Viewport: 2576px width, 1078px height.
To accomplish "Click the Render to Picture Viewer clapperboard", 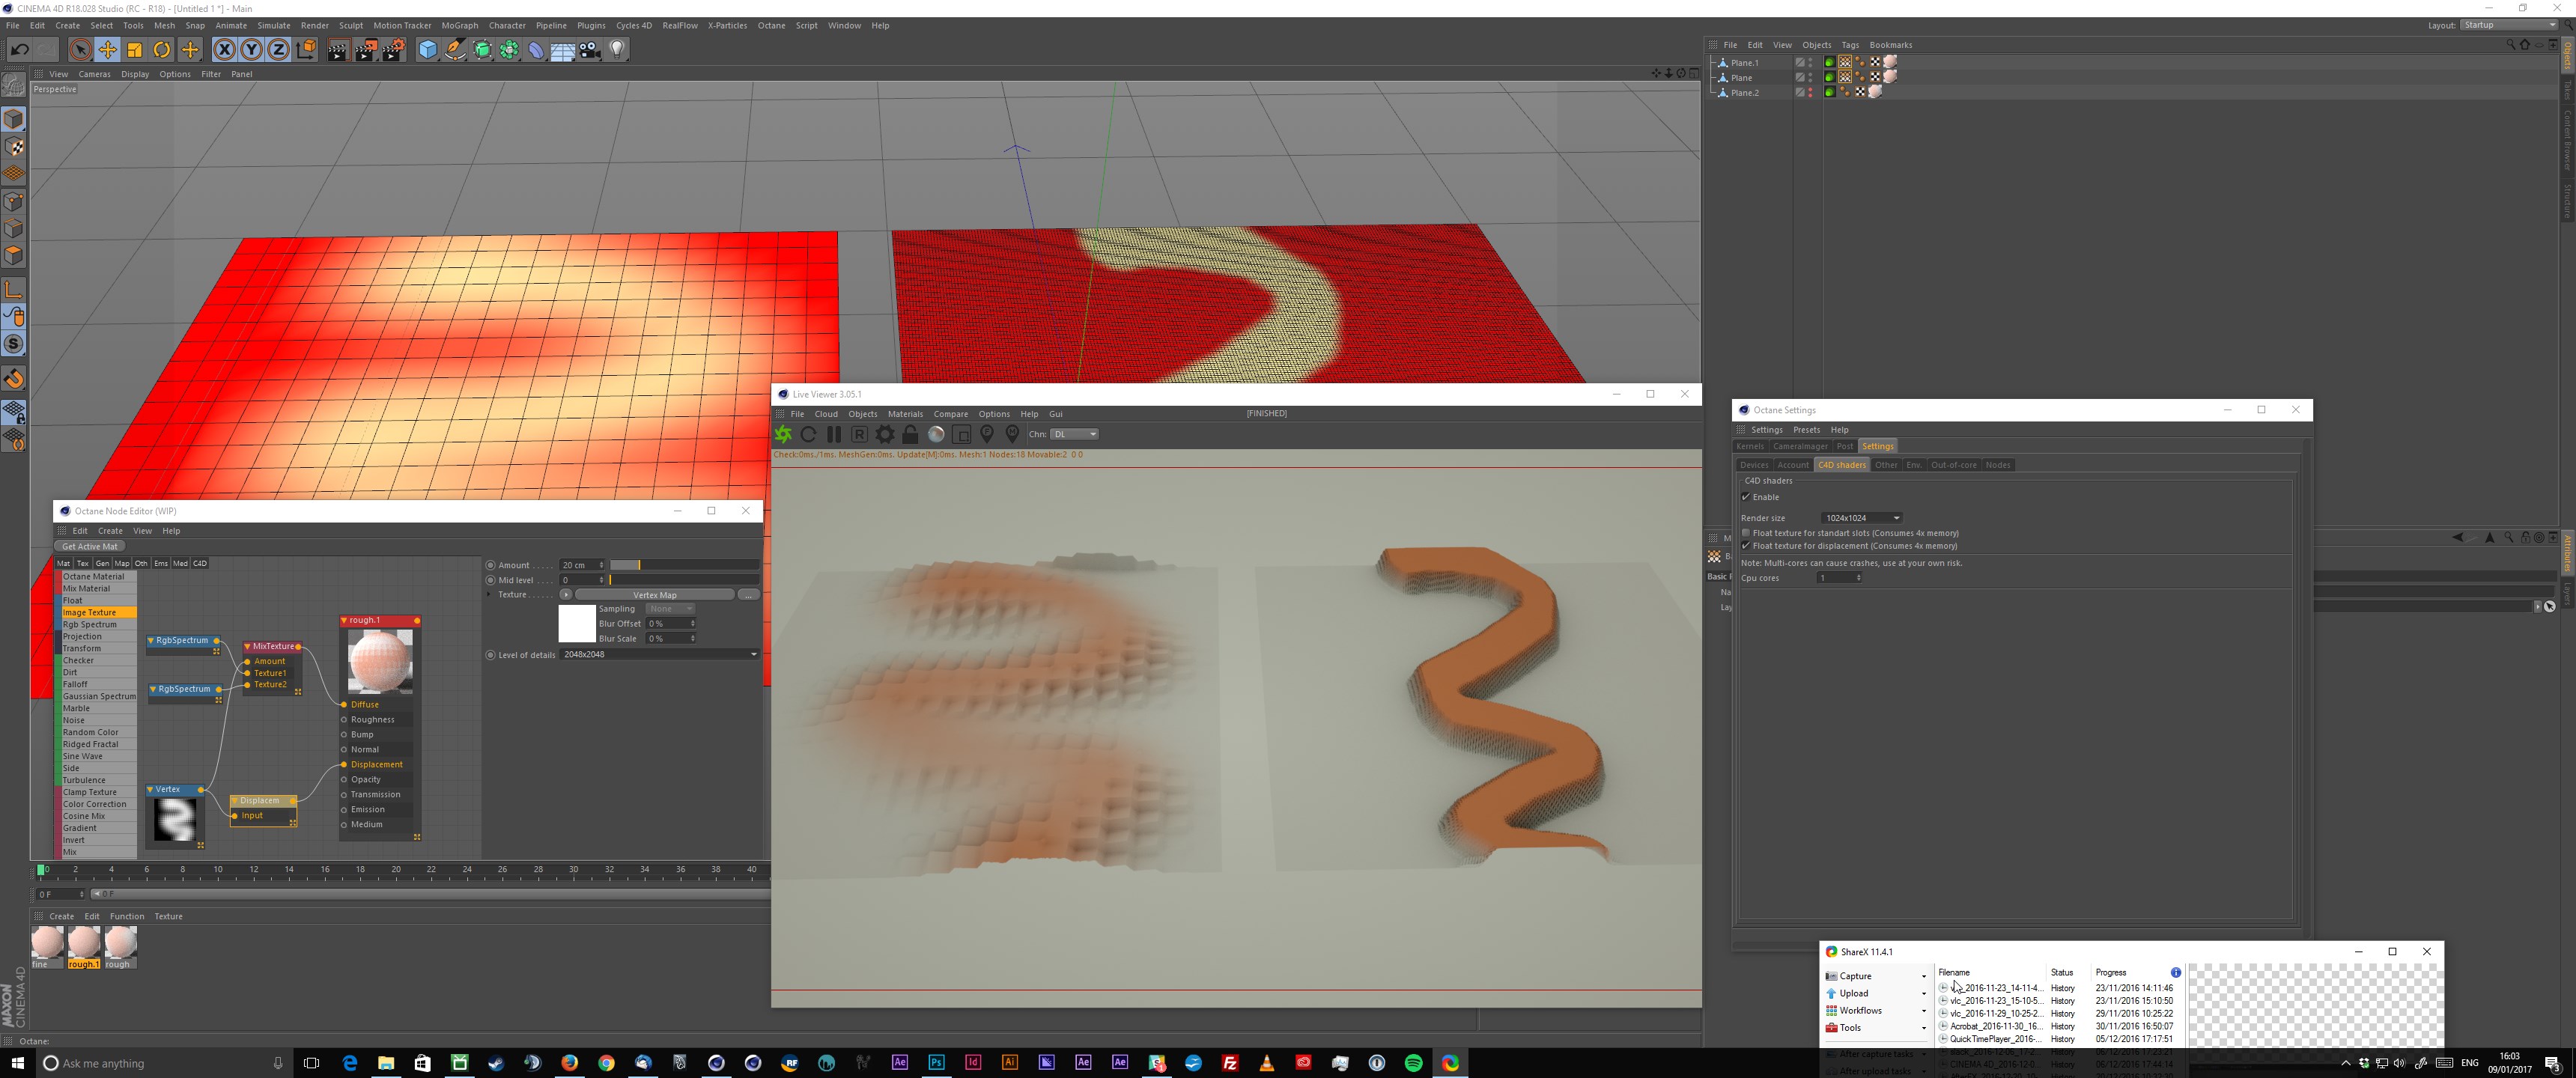I will [365, 50].
